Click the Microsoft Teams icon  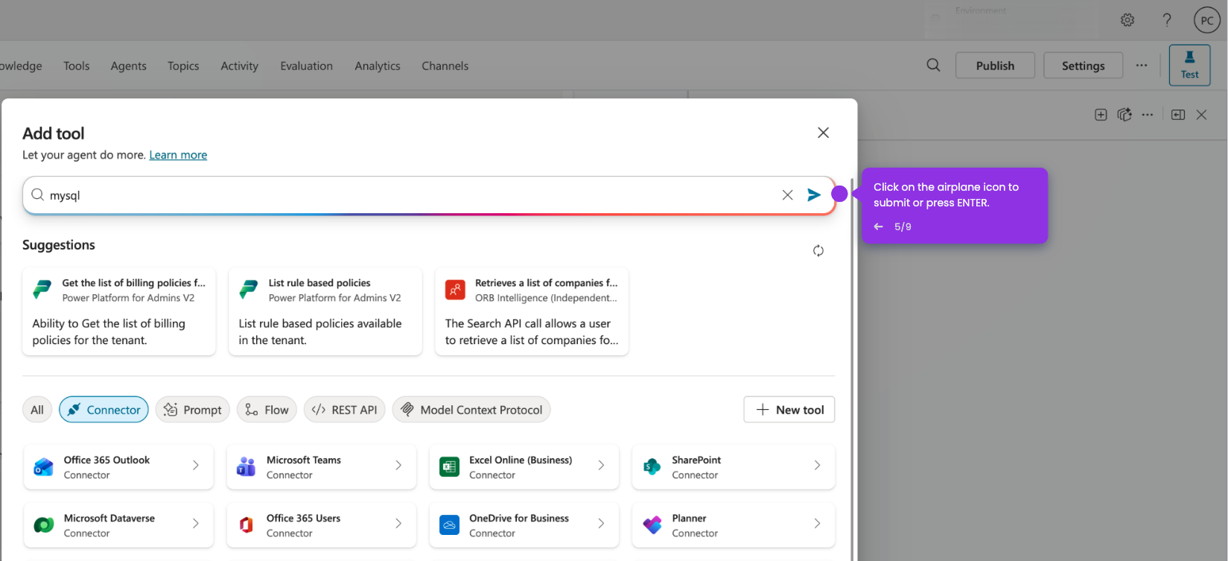(x=246, y=467)
